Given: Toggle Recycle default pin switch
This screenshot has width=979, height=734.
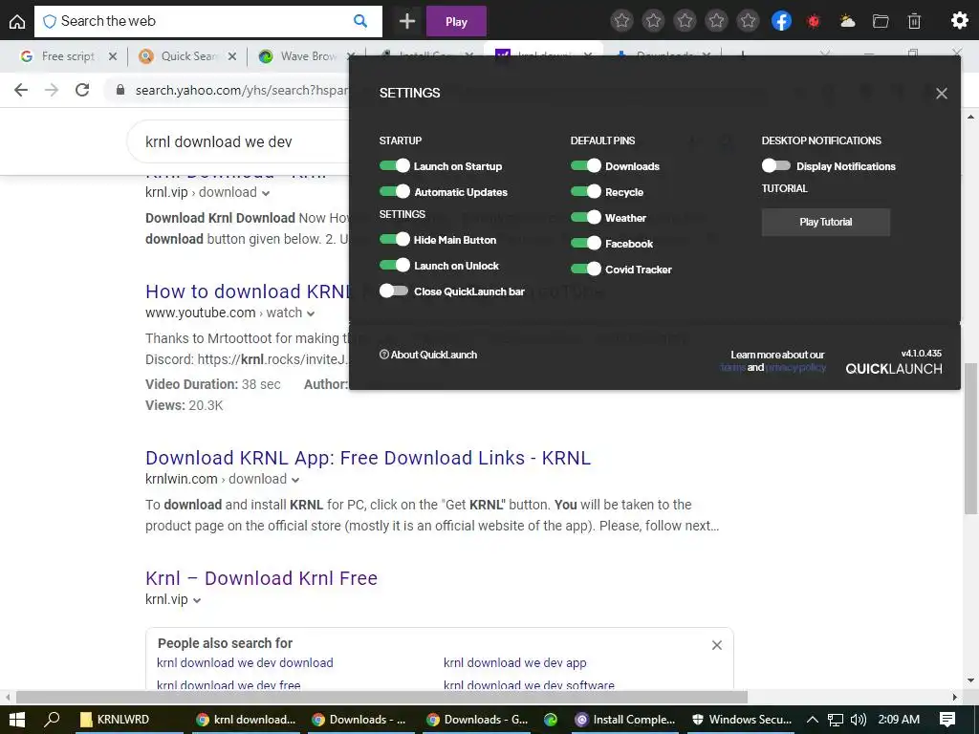Looking at the screenshot, I should pyautogui.click(x=586, y=191).
